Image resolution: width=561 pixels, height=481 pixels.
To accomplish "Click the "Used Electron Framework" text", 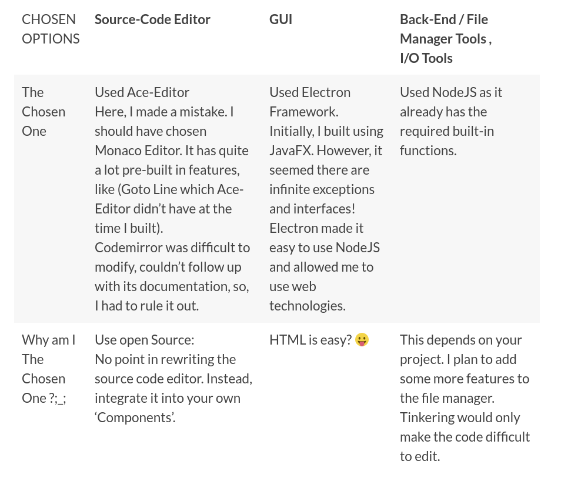I will pyautogui.click(x=310, y=102).
